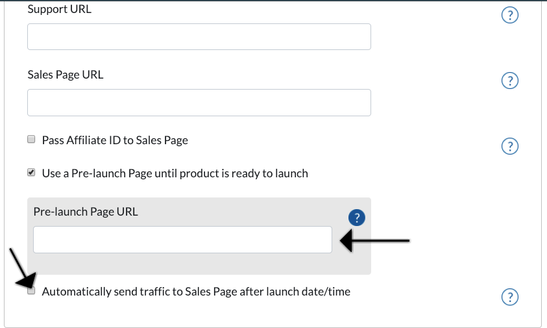Click the "Use a Pre-launch Page until product is ready" label

pos(175,173)
